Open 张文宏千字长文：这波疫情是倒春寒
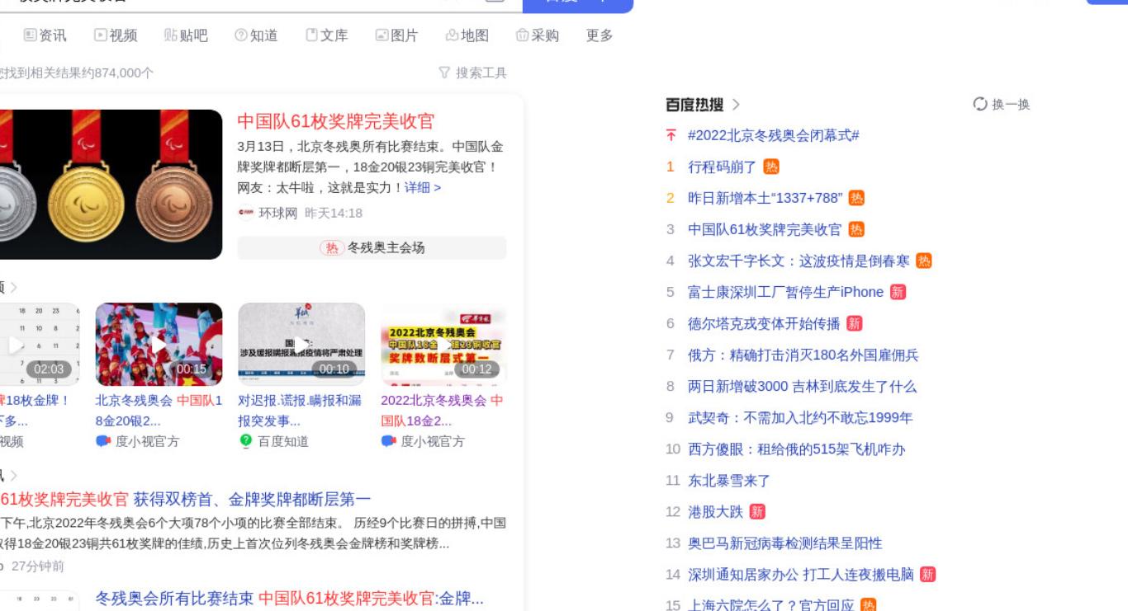 [799, 261]
